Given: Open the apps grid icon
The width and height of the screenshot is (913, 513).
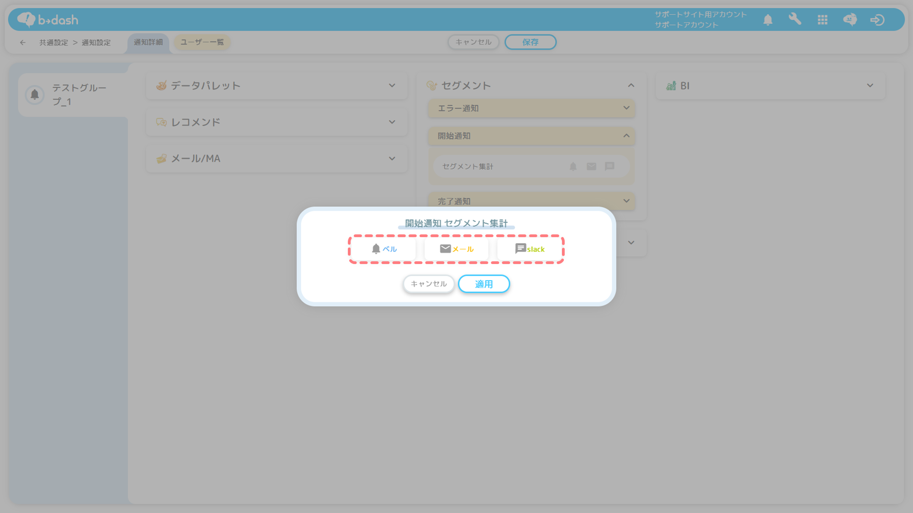Looking at the screenshot, I should coord(823,20).
